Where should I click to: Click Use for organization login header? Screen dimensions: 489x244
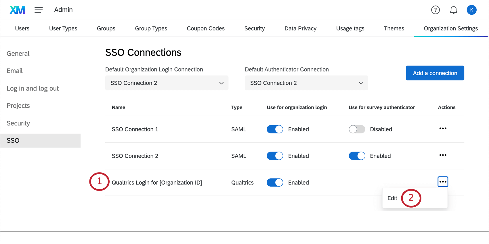click(x=297, y=107)
